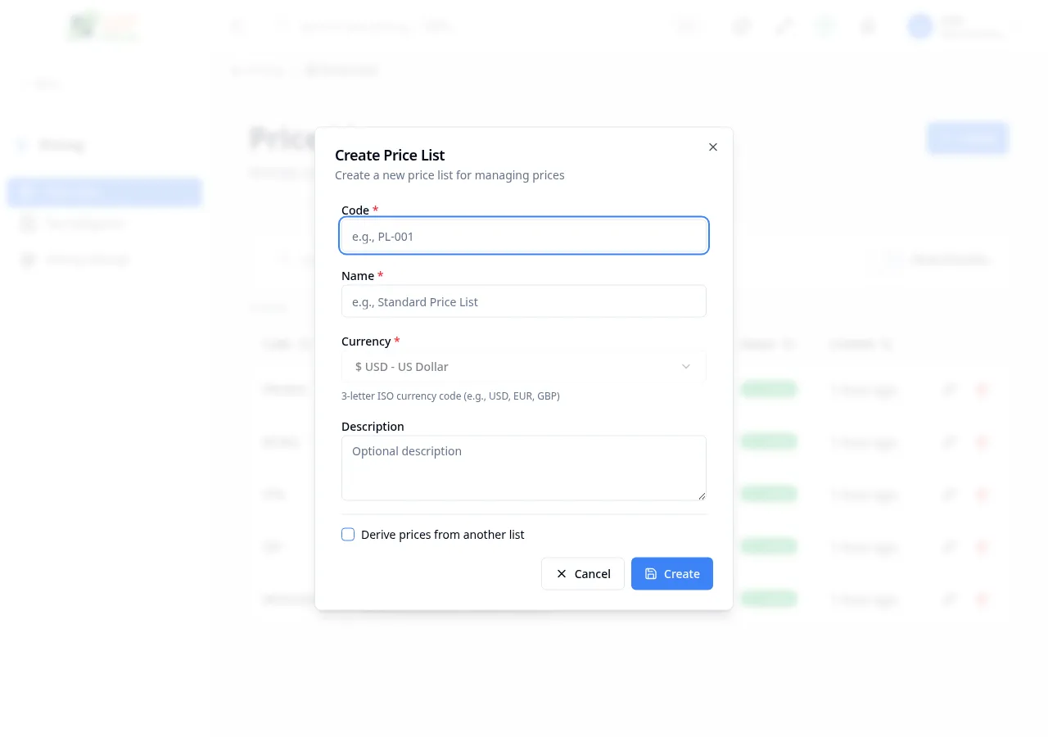Enable the Derive prices from another list checkbox
The width and height of the screenshot is (1048, 737).
(347, 534)
